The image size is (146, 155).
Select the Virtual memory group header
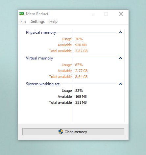[x=39, y=58]
